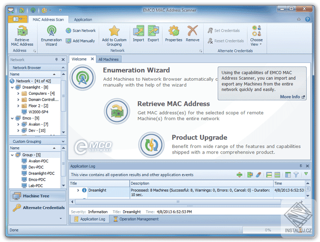Close the Network panel
This screenshot has height=242, width=320.
click(63, 60)
